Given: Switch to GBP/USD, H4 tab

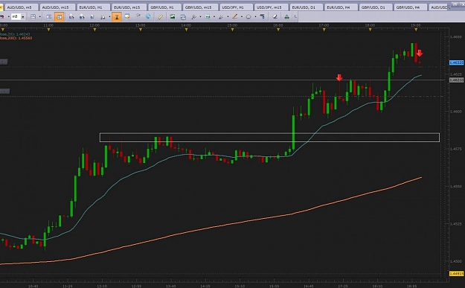Looking at the screenshot, I should [411, 7].
